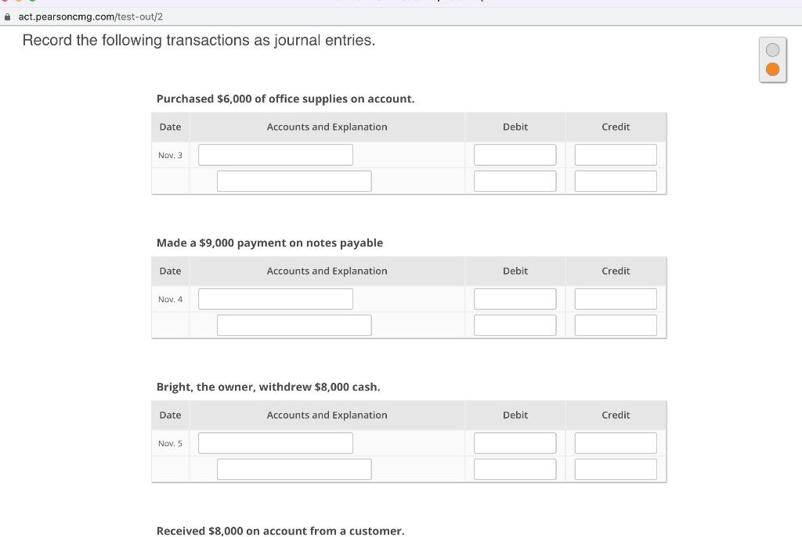
Task: Click the Credit field for the notes payable payment
Action: pyautogui.click(x=616, y=298)
